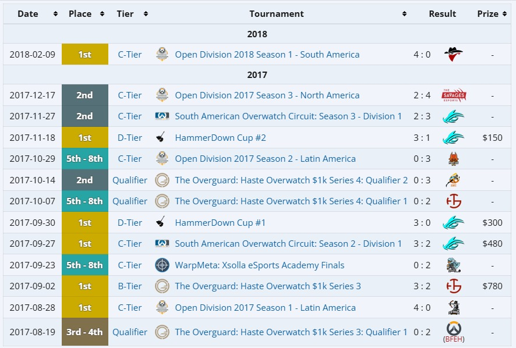Select the 3rd - 4th placement cell
The width and height of the screenshot is (516, 348).
[x=85, y=332]
